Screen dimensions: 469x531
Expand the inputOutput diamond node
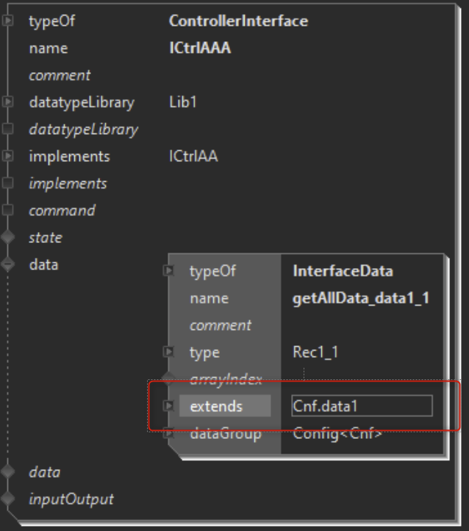click(8, 499)
